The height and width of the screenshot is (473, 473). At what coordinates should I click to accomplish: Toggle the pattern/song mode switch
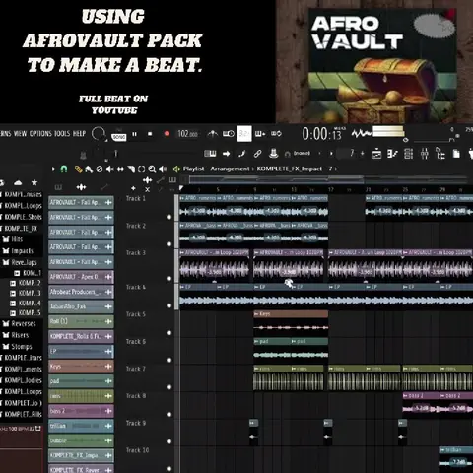[118, 136]
